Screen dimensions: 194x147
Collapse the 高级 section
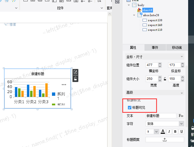click(182, 93)
